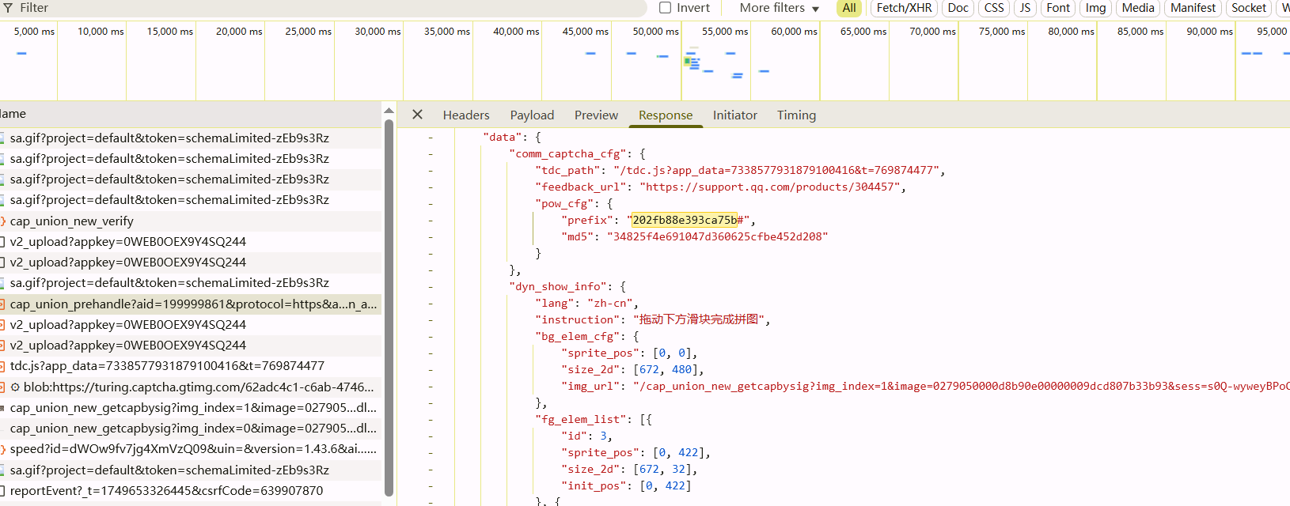View the Initiator tab
This screenshot has width=1290, height=506.
[x=734, y=115]
